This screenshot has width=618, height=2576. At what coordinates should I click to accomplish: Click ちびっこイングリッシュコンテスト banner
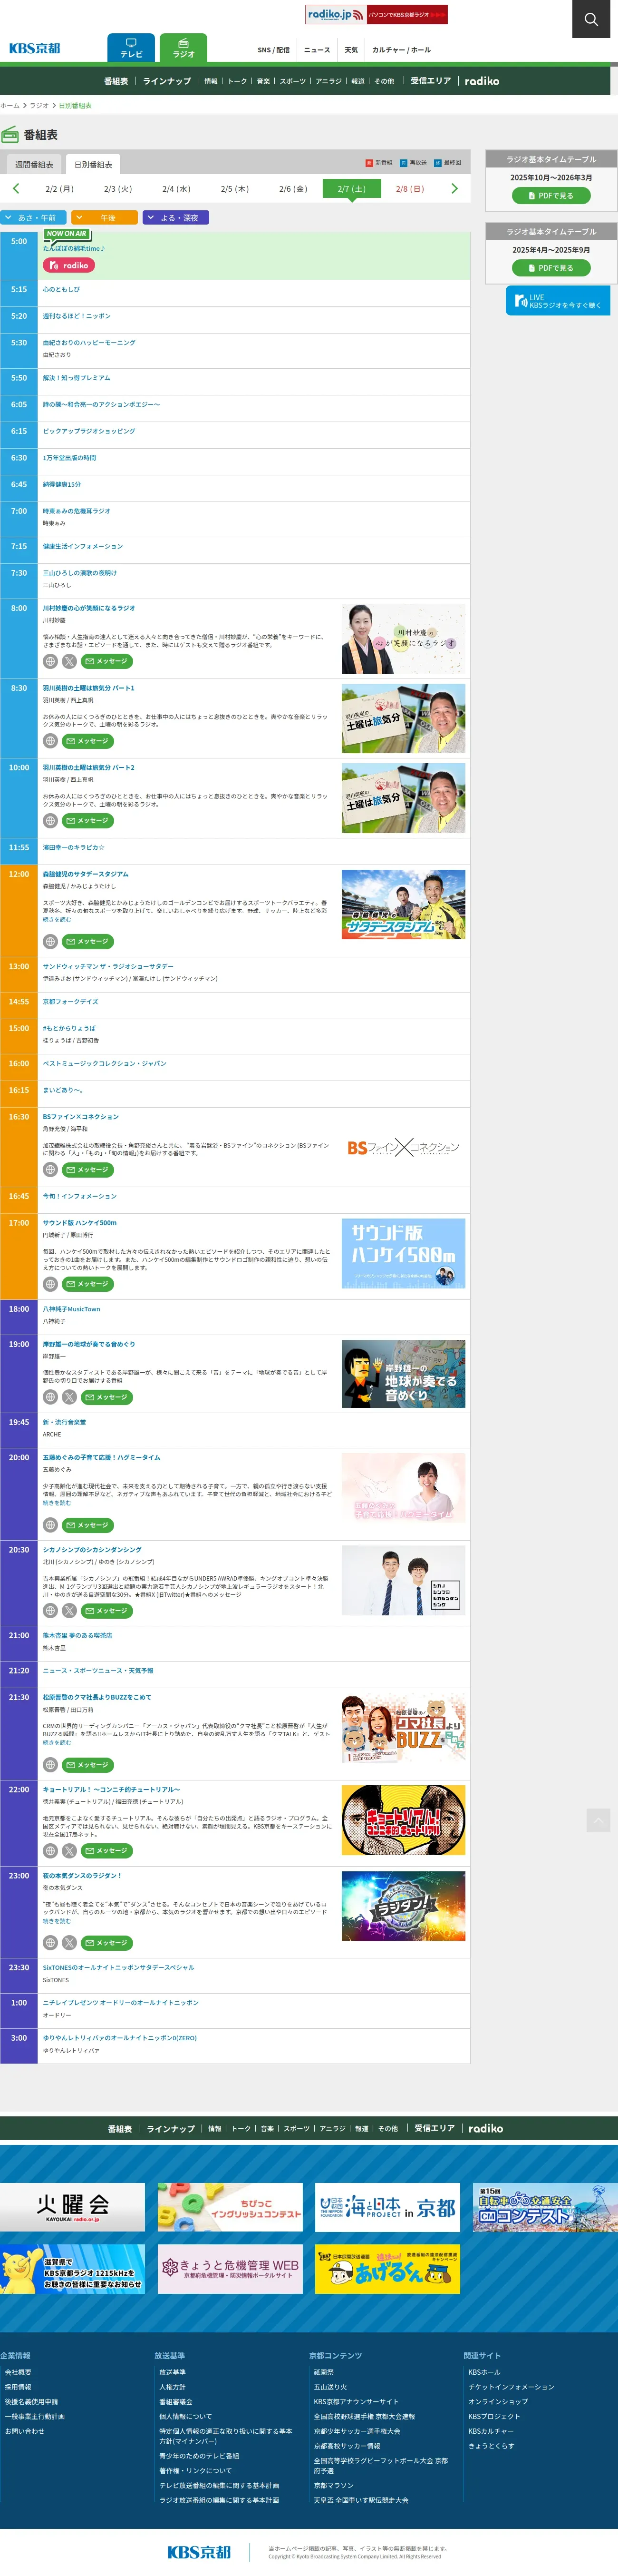(231, 2207)
